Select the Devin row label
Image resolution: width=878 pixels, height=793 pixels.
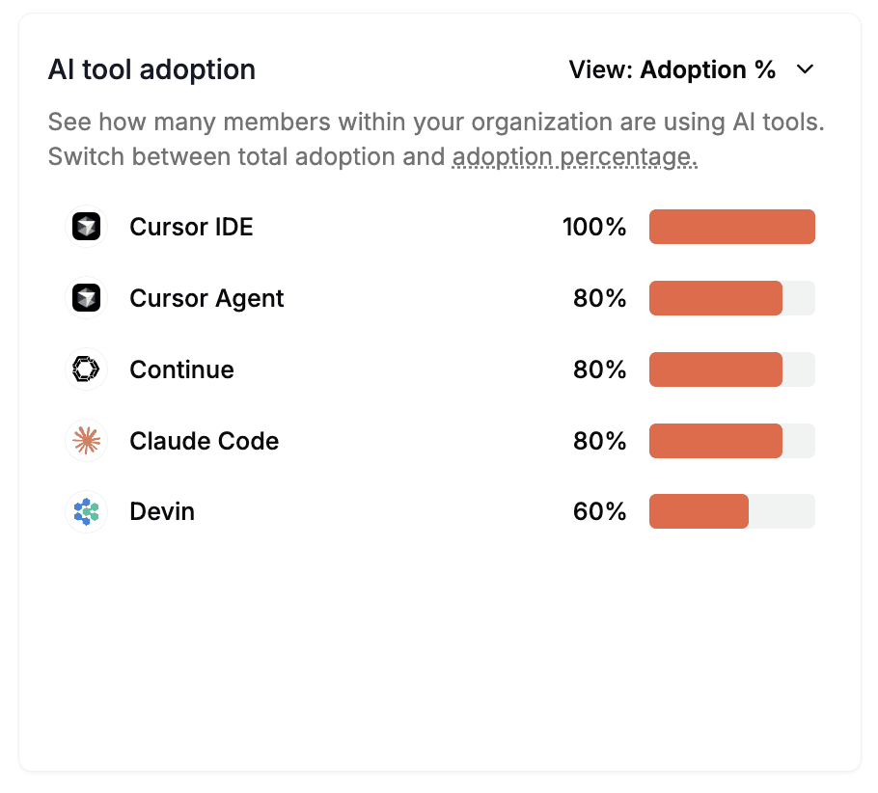click(x=162, y=511)
